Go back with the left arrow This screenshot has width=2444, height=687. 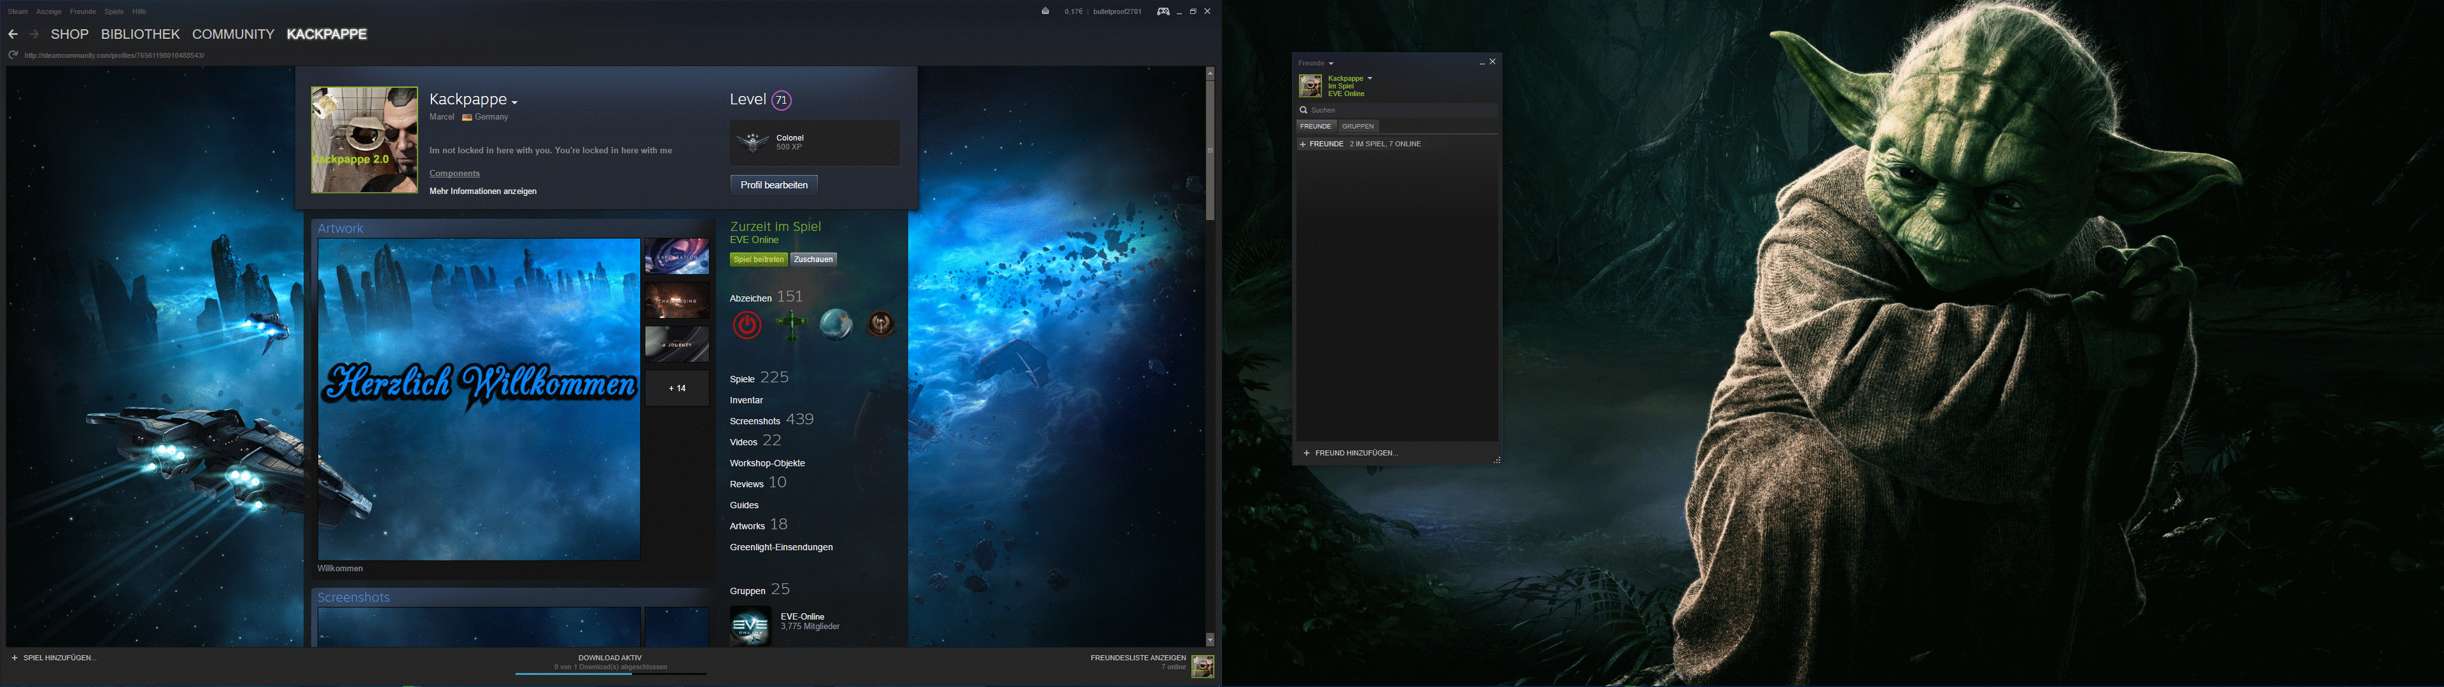click(x=13, y=34)
